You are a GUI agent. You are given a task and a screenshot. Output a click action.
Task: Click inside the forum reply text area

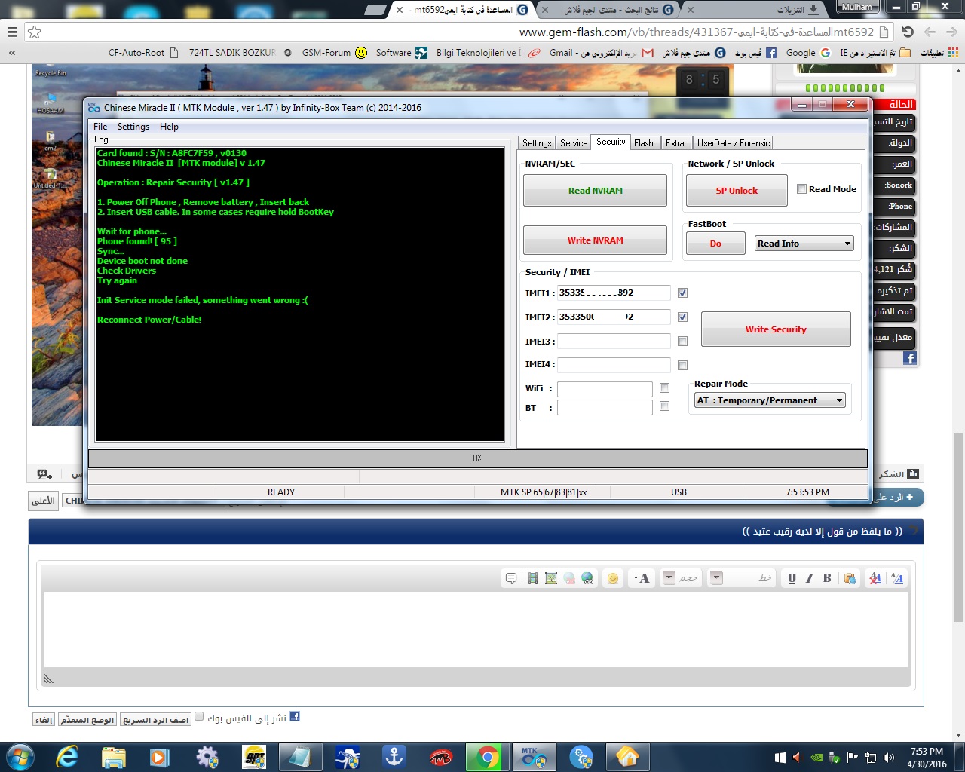(x=476, y=630)
